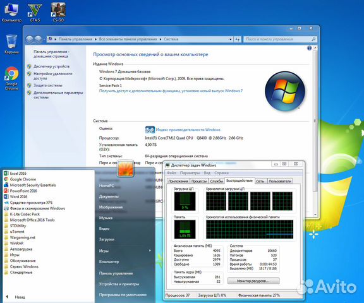Open Панель управления in the Start menu

(x=116, y=273)
